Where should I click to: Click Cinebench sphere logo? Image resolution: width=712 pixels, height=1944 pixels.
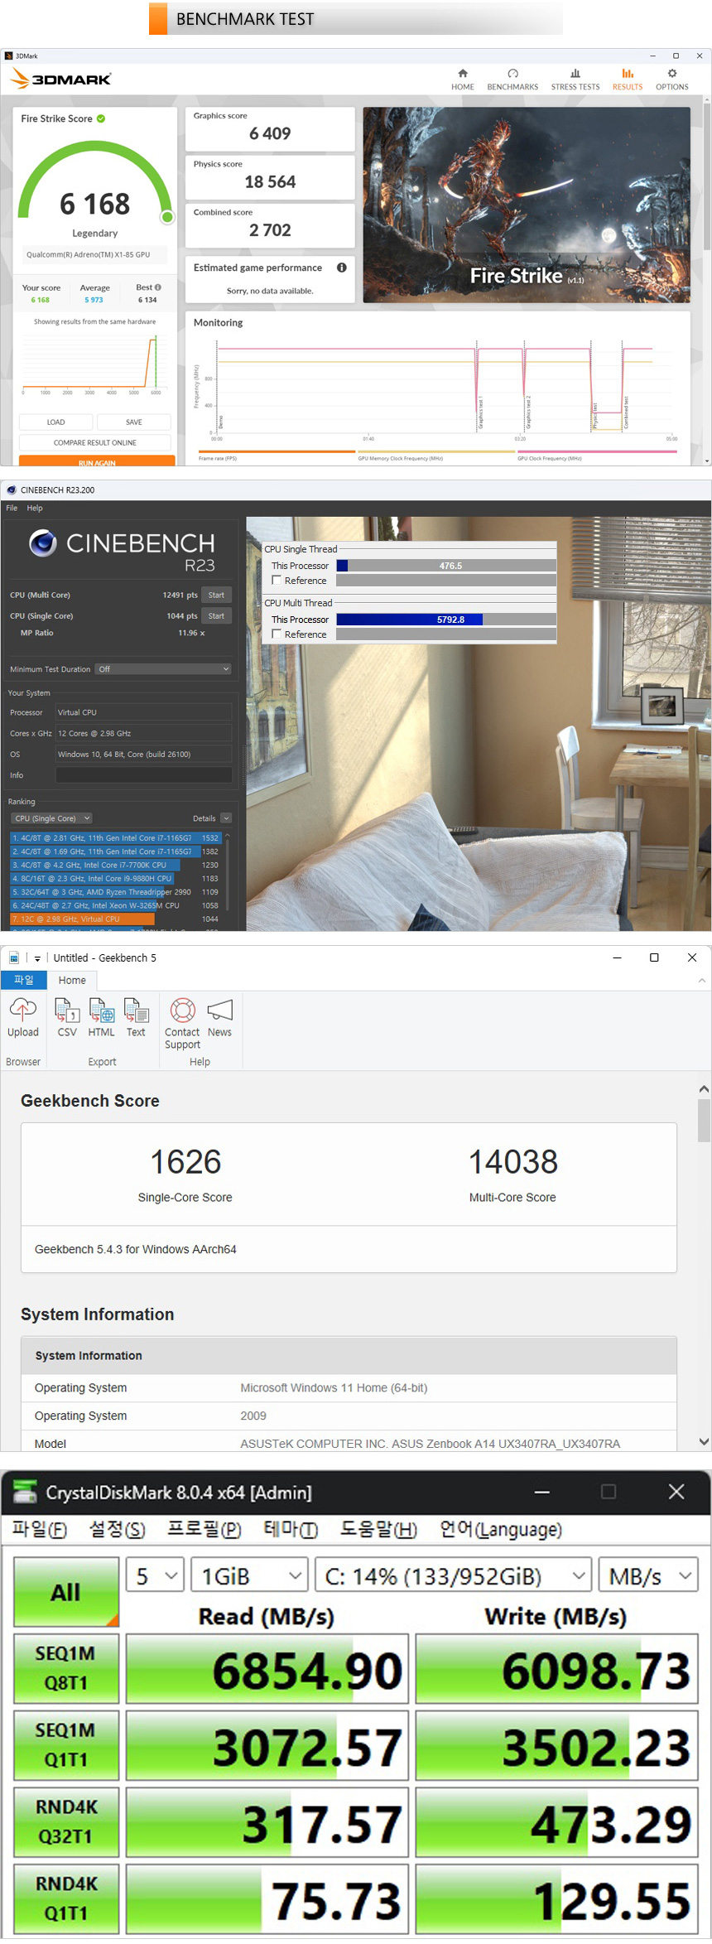pos(43,543)
